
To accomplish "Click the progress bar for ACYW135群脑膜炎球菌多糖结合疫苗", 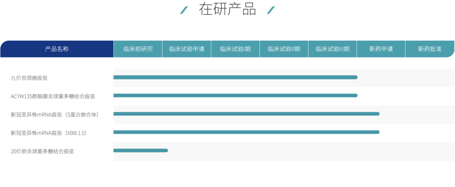I will pos(236,95).
